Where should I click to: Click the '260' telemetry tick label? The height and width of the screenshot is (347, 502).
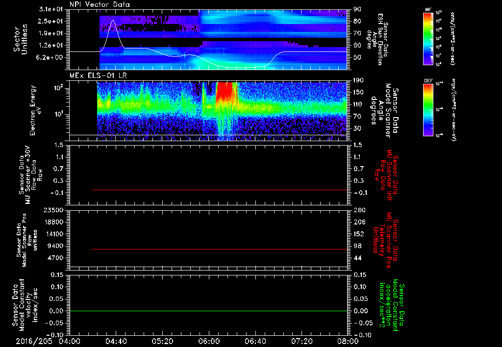pos(358,210)
